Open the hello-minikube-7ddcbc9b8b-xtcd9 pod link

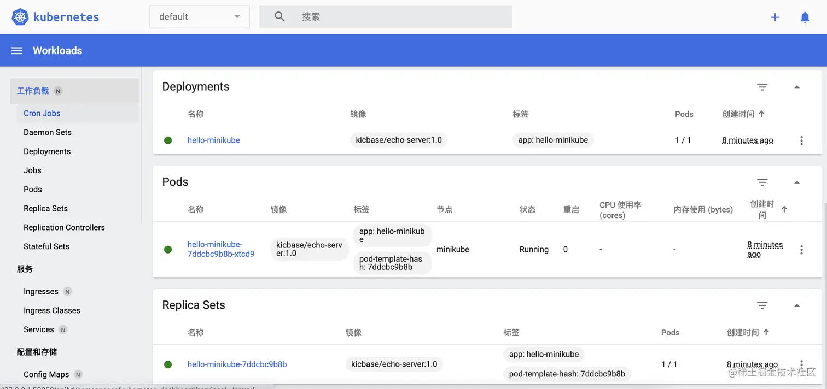click(221, 249)
